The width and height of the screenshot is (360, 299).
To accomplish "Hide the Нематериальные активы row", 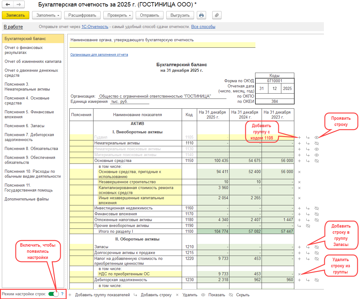I will (x=316, y=143).
